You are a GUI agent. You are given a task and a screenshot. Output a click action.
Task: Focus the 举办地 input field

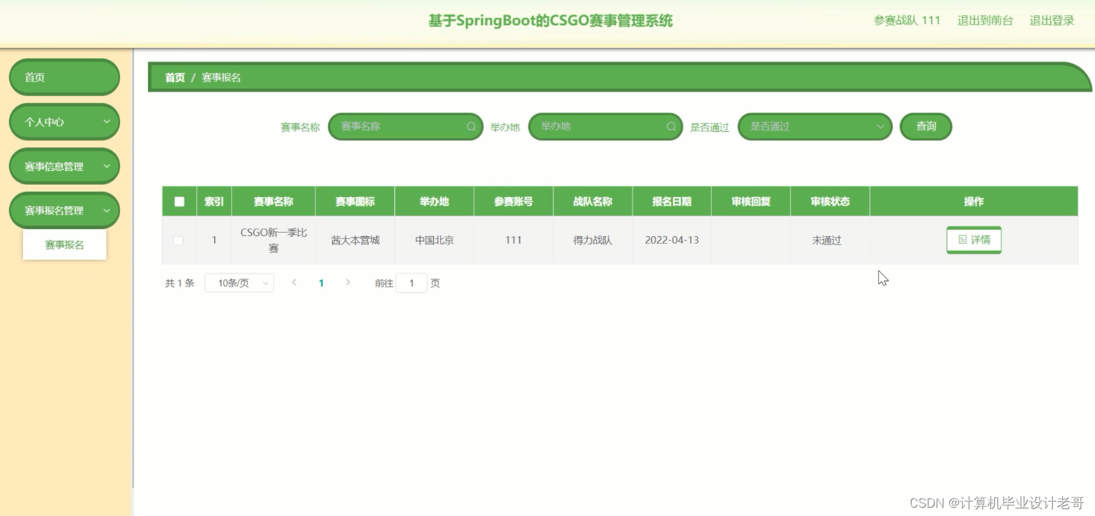click(605, 126)
